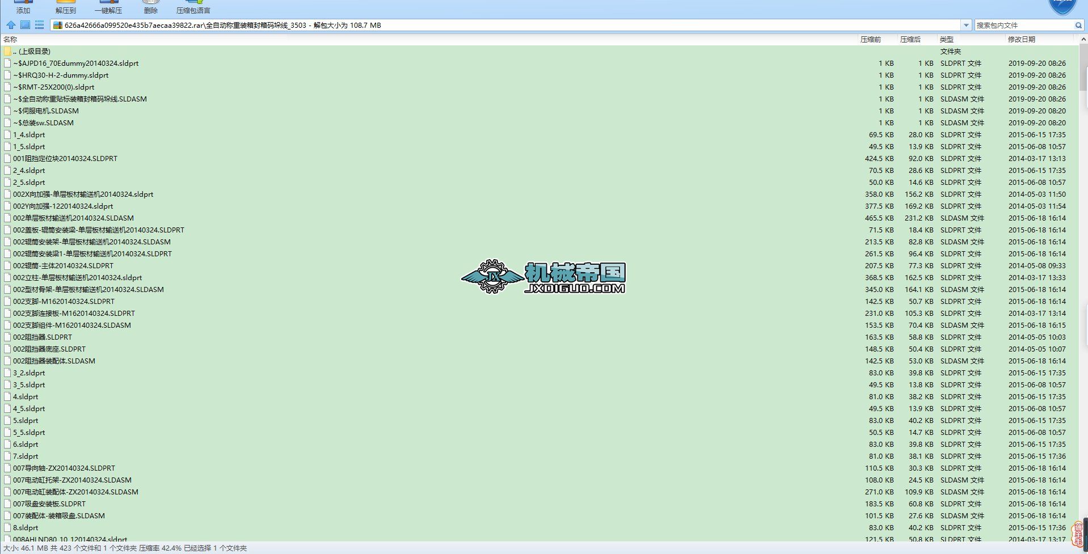Select 002阻挡器.SLDPRT in the file list
This screenshot has width=1088, height=554.
(41, 337)
